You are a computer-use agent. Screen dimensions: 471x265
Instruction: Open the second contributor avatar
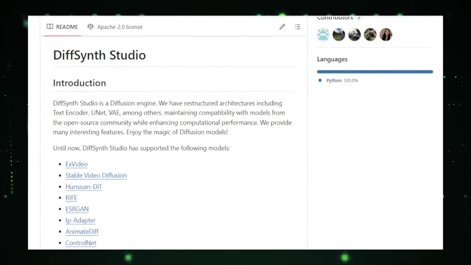(339, 35)
